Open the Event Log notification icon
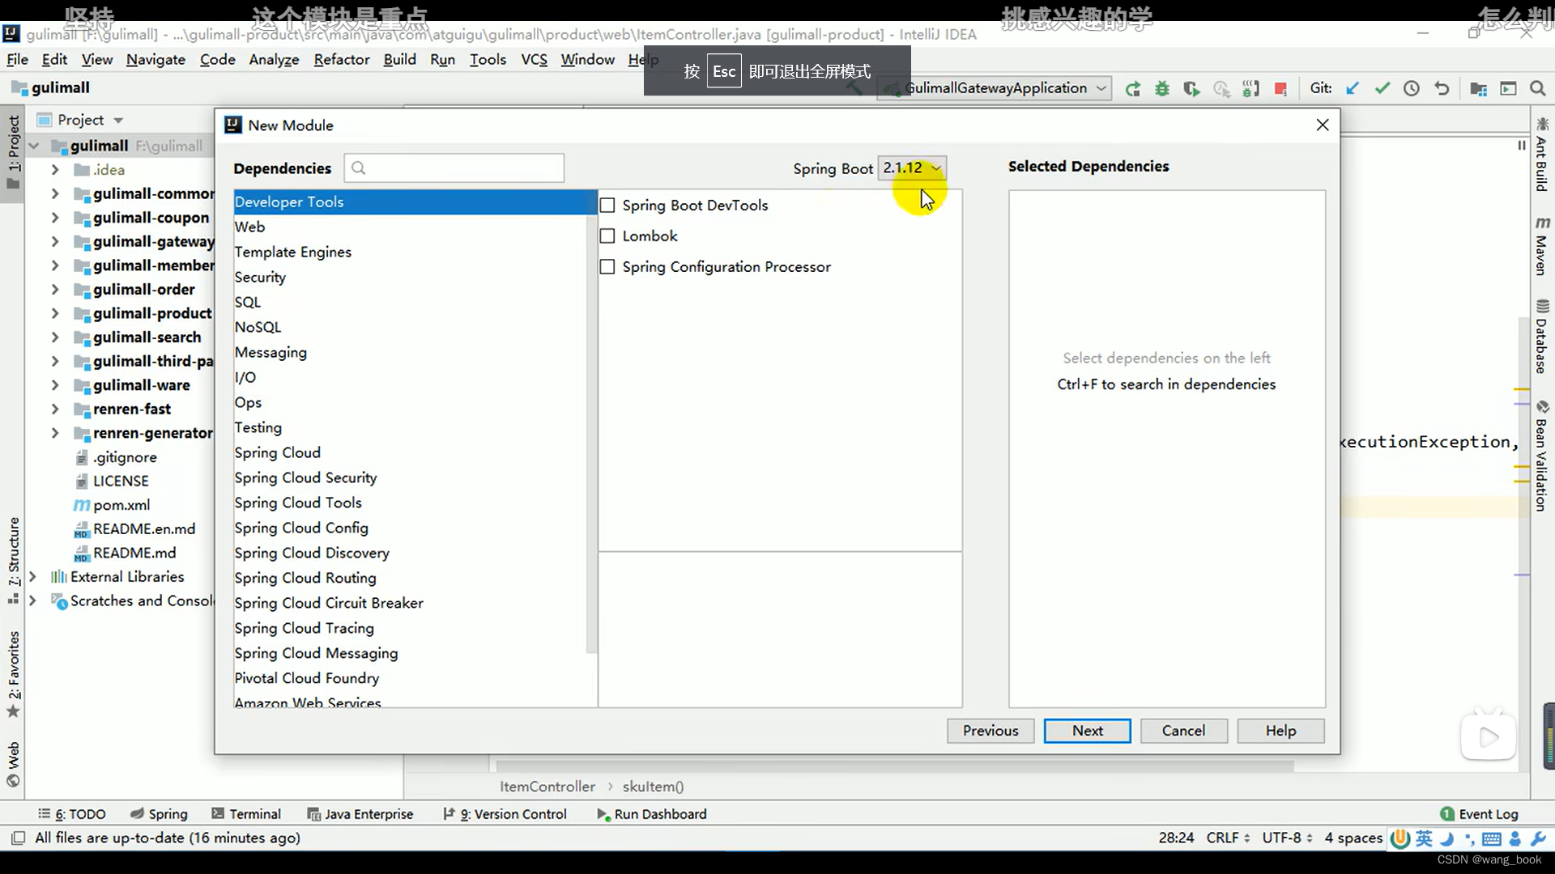Viewport: 1555px width, 874px height. (x=1447, y=814)
